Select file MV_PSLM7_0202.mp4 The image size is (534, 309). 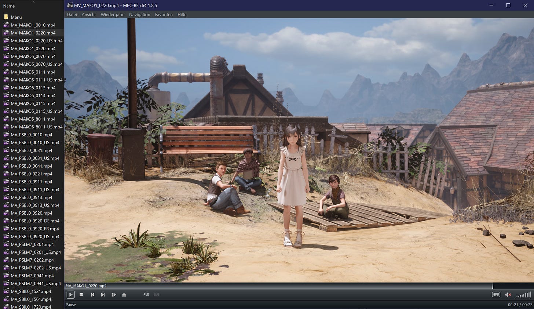coord(32,260)
